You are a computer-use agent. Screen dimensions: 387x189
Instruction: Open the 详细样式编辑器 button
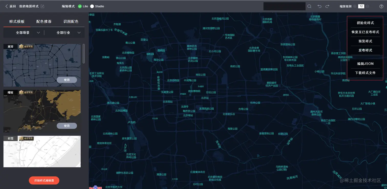point(44,181)
